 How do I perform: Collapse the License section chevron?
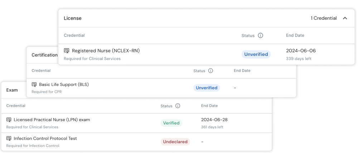coord(345,18)
